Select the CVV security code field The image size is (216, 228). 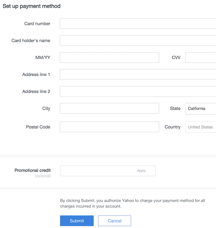pyautogui.click(x=201, y=58)
